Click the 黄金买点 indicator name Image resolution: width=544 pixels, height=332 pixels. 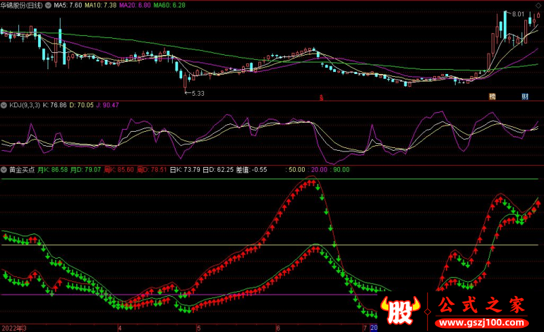[22, 169]
